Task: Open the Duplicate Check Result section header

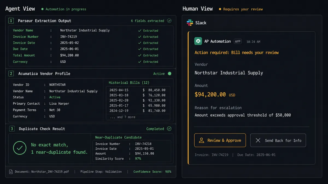Action: click(x=42, y=129)
